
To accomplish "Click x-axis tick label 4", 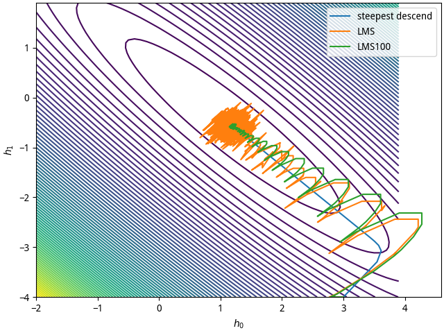I will pyautogui.click(x=405, y=308).
